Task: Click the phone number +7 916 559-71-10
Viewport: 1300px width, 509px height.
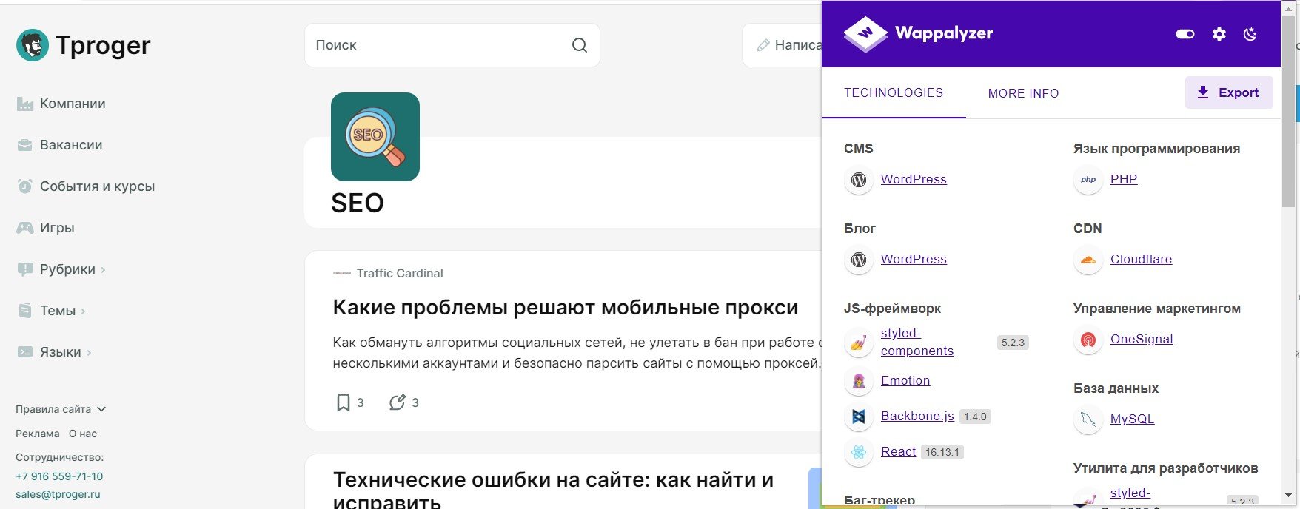Action: (x=59, y=476)
